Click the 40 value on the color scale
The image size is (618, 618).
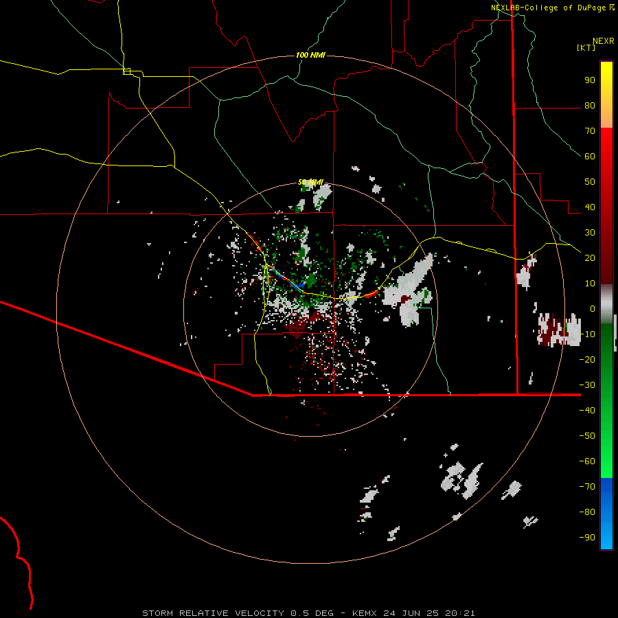coord(590,207)
